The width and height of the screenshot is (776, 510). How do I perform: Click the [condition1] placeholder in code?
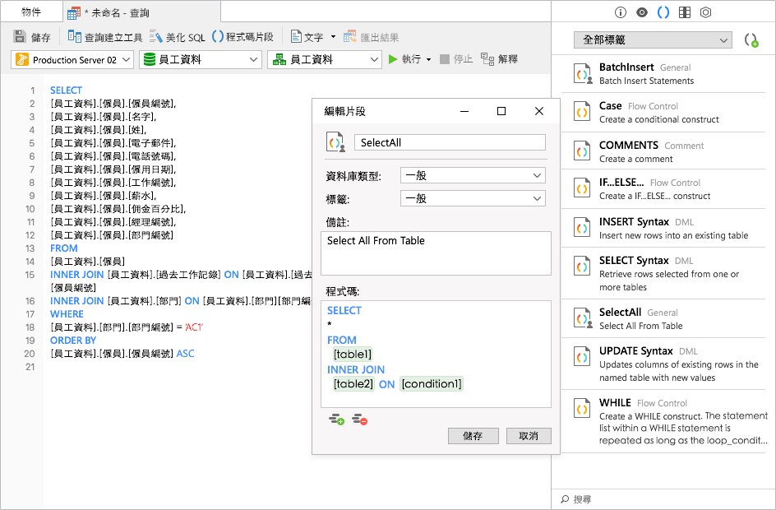coord(432,384)
